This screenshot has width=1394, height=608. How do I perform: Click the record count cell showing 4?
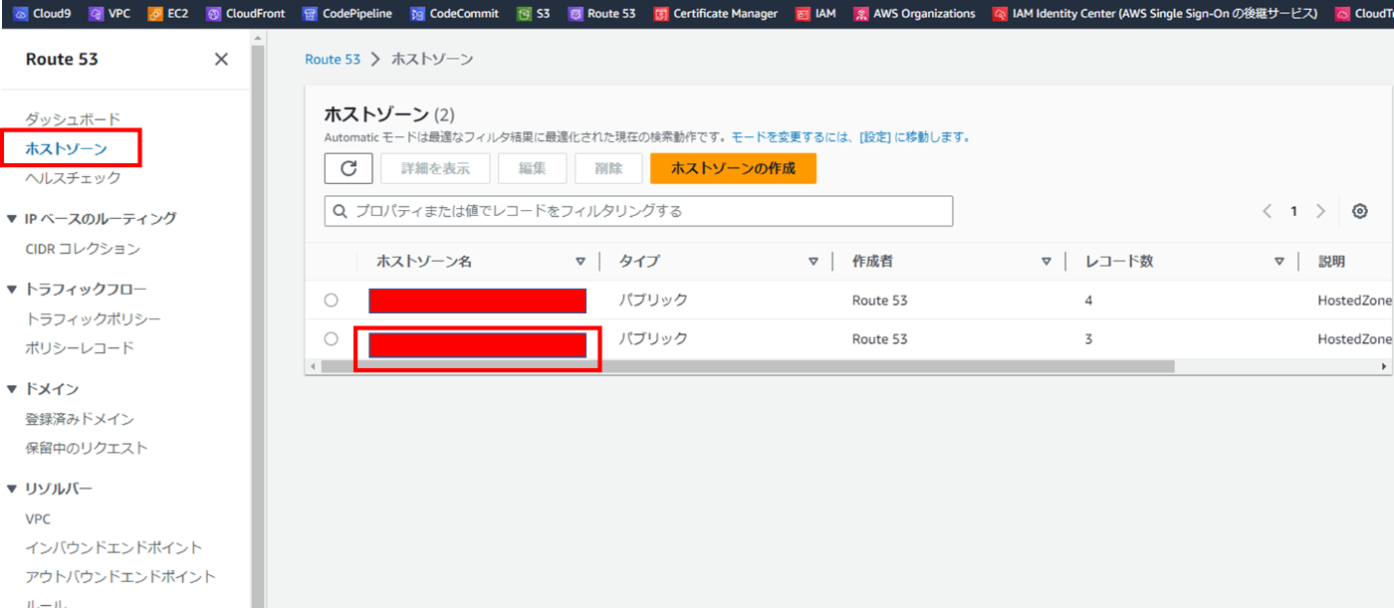click(1088, 301)
